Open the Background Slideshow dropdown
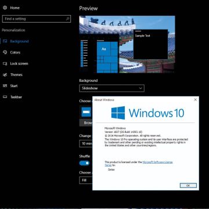 111,88
